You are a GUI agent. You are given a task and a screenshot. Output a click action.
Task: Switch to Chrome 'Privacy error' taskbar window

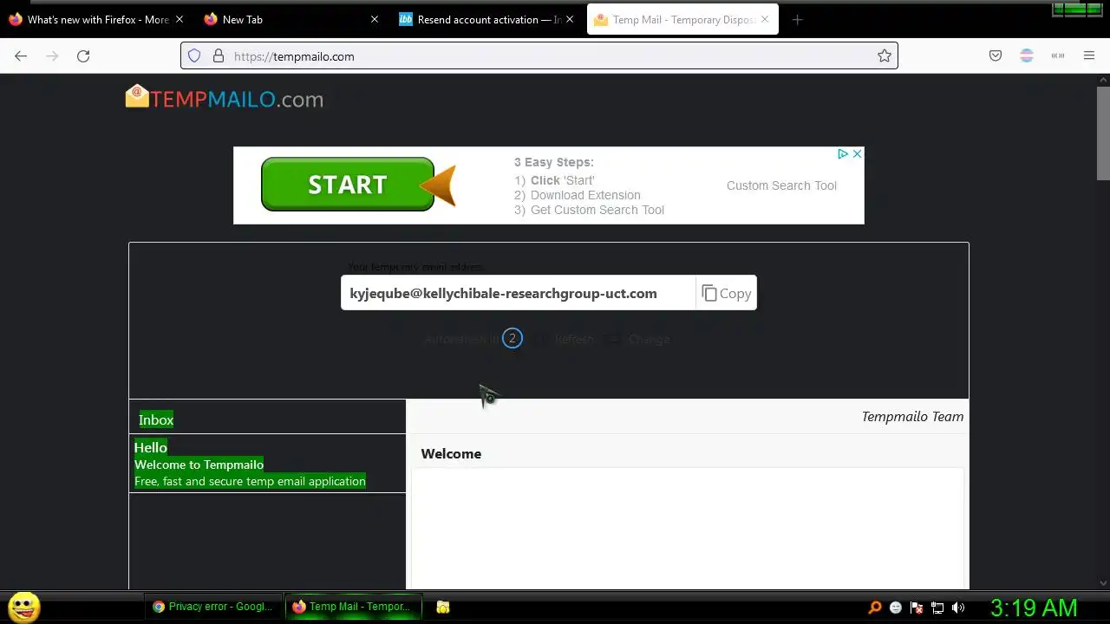point(214,607)
